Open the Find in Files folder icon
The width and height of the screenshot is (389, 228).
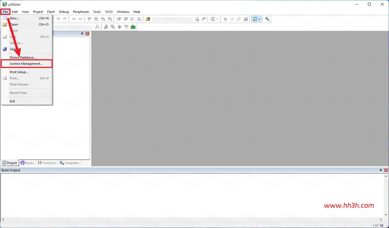[x=148, y=19]
